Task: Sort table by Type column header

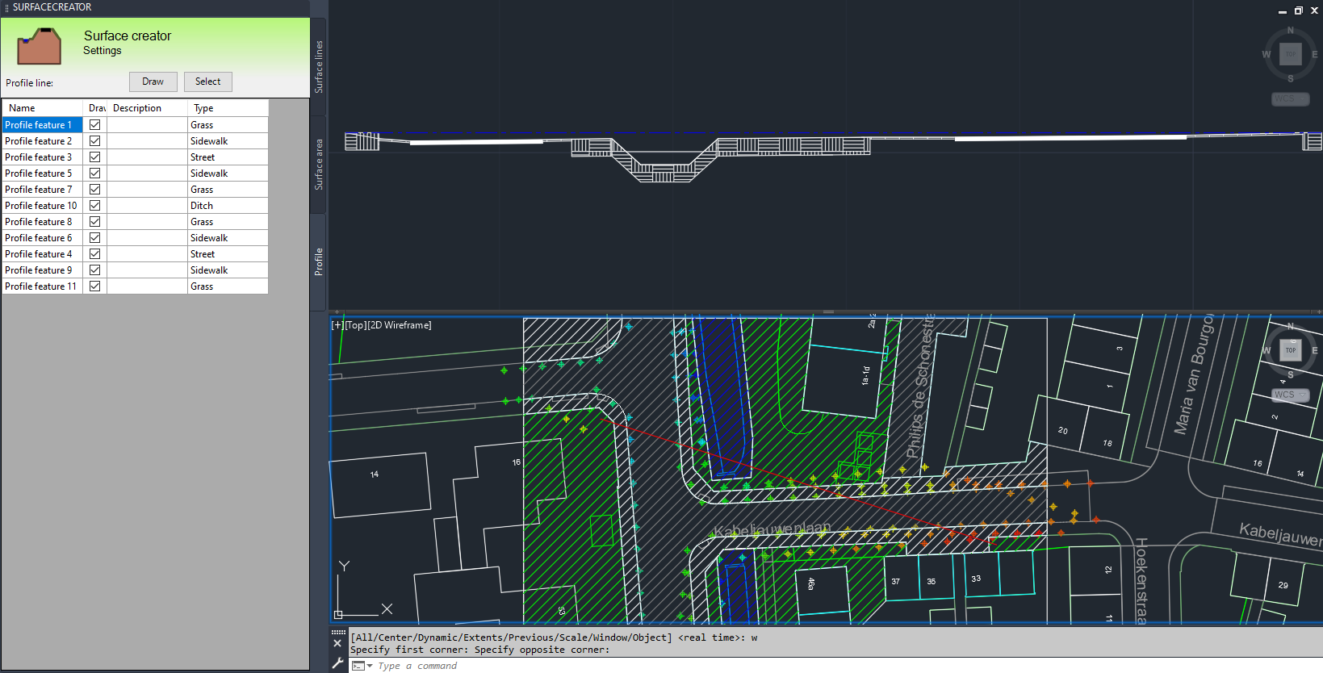Action: coord(228,108)
